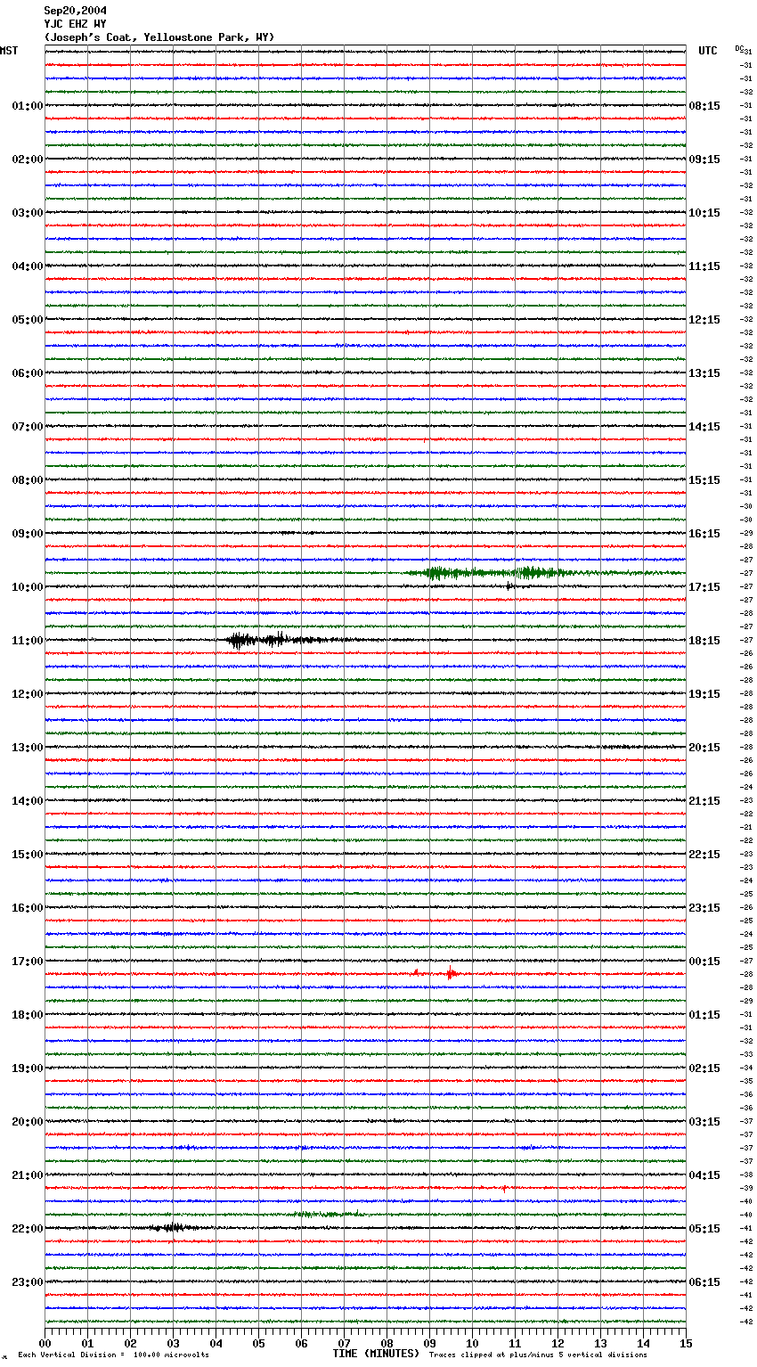This screenshot has width=757, height=1367.
Task: Click the TIME (MINUTES) axis title
Action: 375,1354
